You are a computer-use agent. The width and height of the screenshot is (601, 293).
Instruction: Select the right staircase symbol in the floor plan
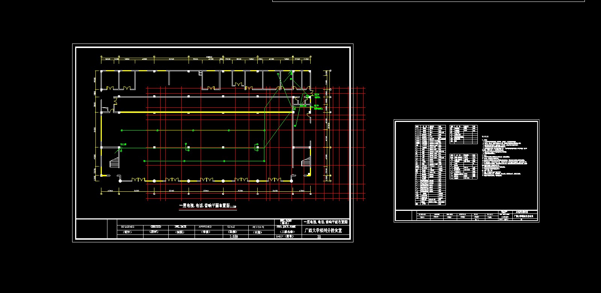(x=306, y=162)
